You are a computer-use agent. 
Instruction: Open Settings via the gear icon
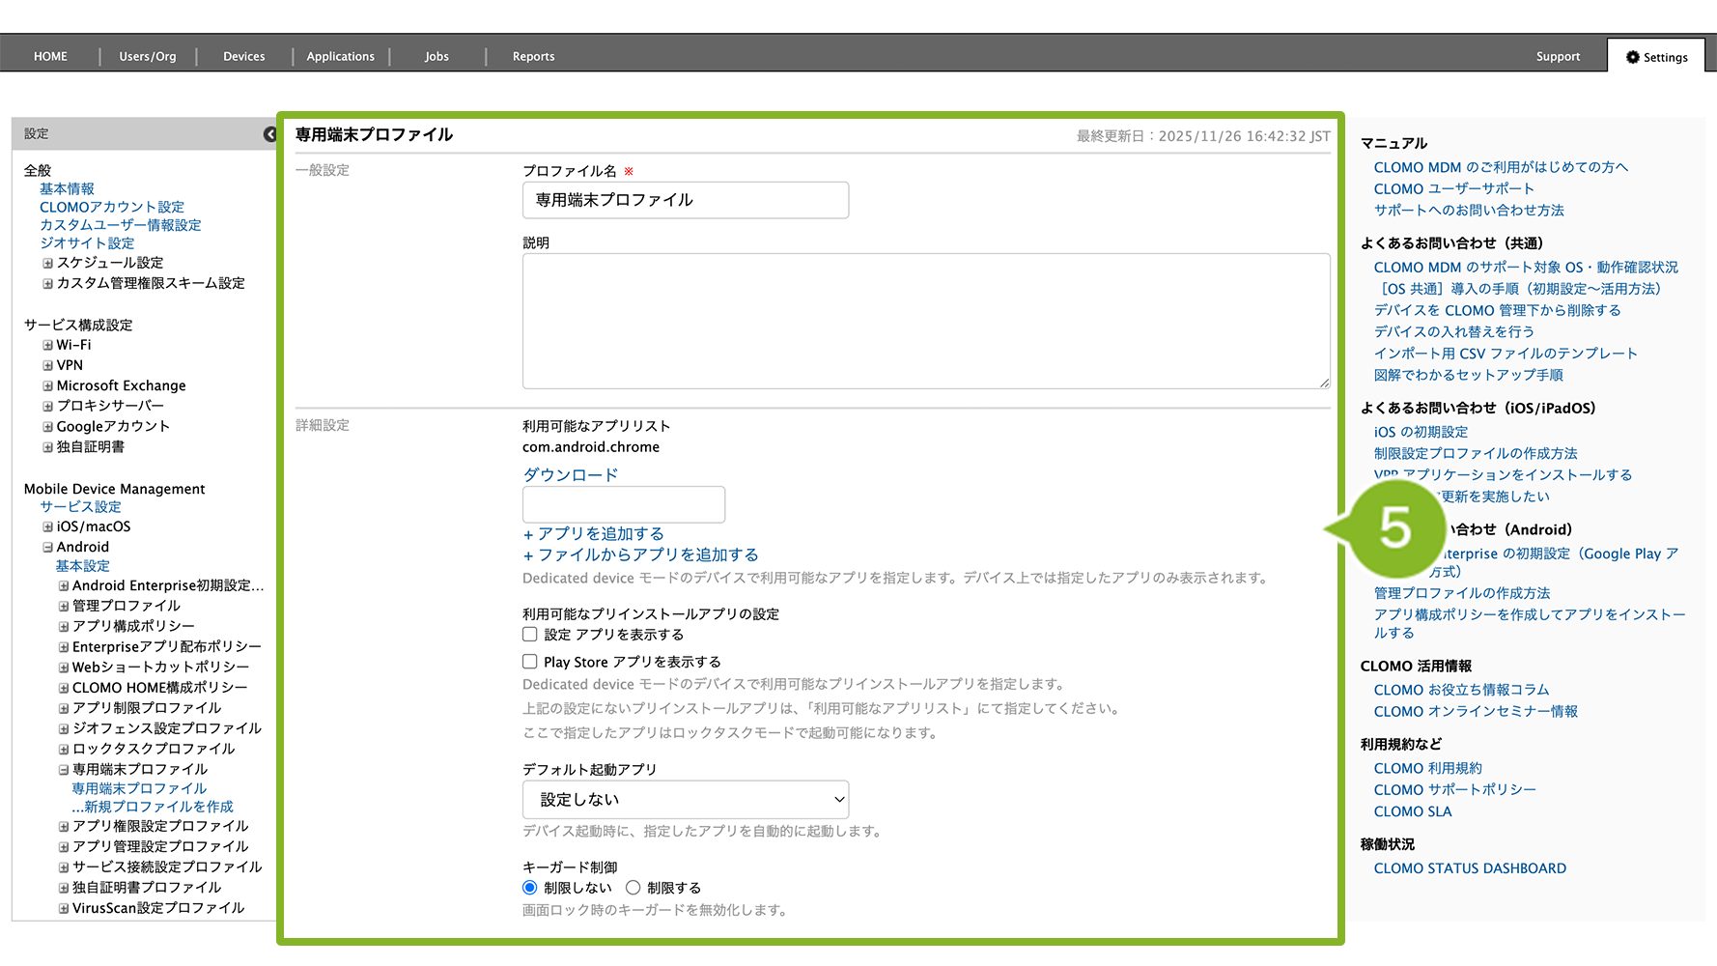click(x=1633, y=57)
